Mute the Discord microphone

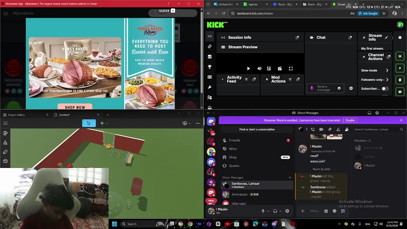coord(263,211)
